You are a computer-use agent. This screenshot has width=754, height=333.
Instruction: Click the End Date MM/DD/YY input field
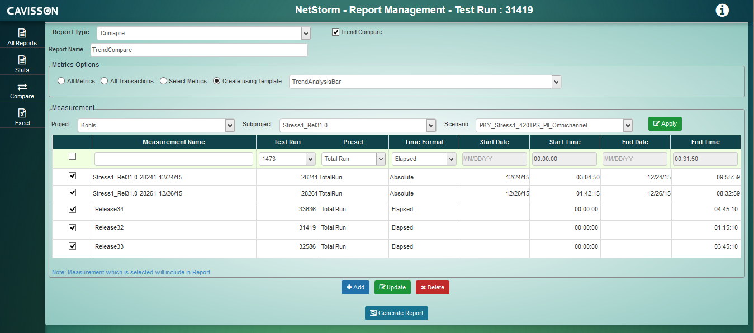(x=635, y=159)
